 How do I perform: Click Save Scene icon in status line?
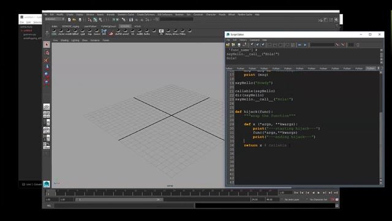[80, 20]
